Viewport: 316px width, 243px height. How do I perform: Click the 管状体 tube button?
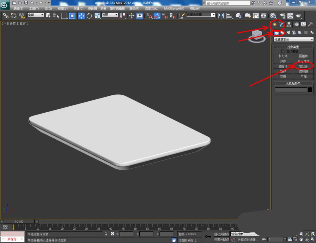tap(303, 66)
